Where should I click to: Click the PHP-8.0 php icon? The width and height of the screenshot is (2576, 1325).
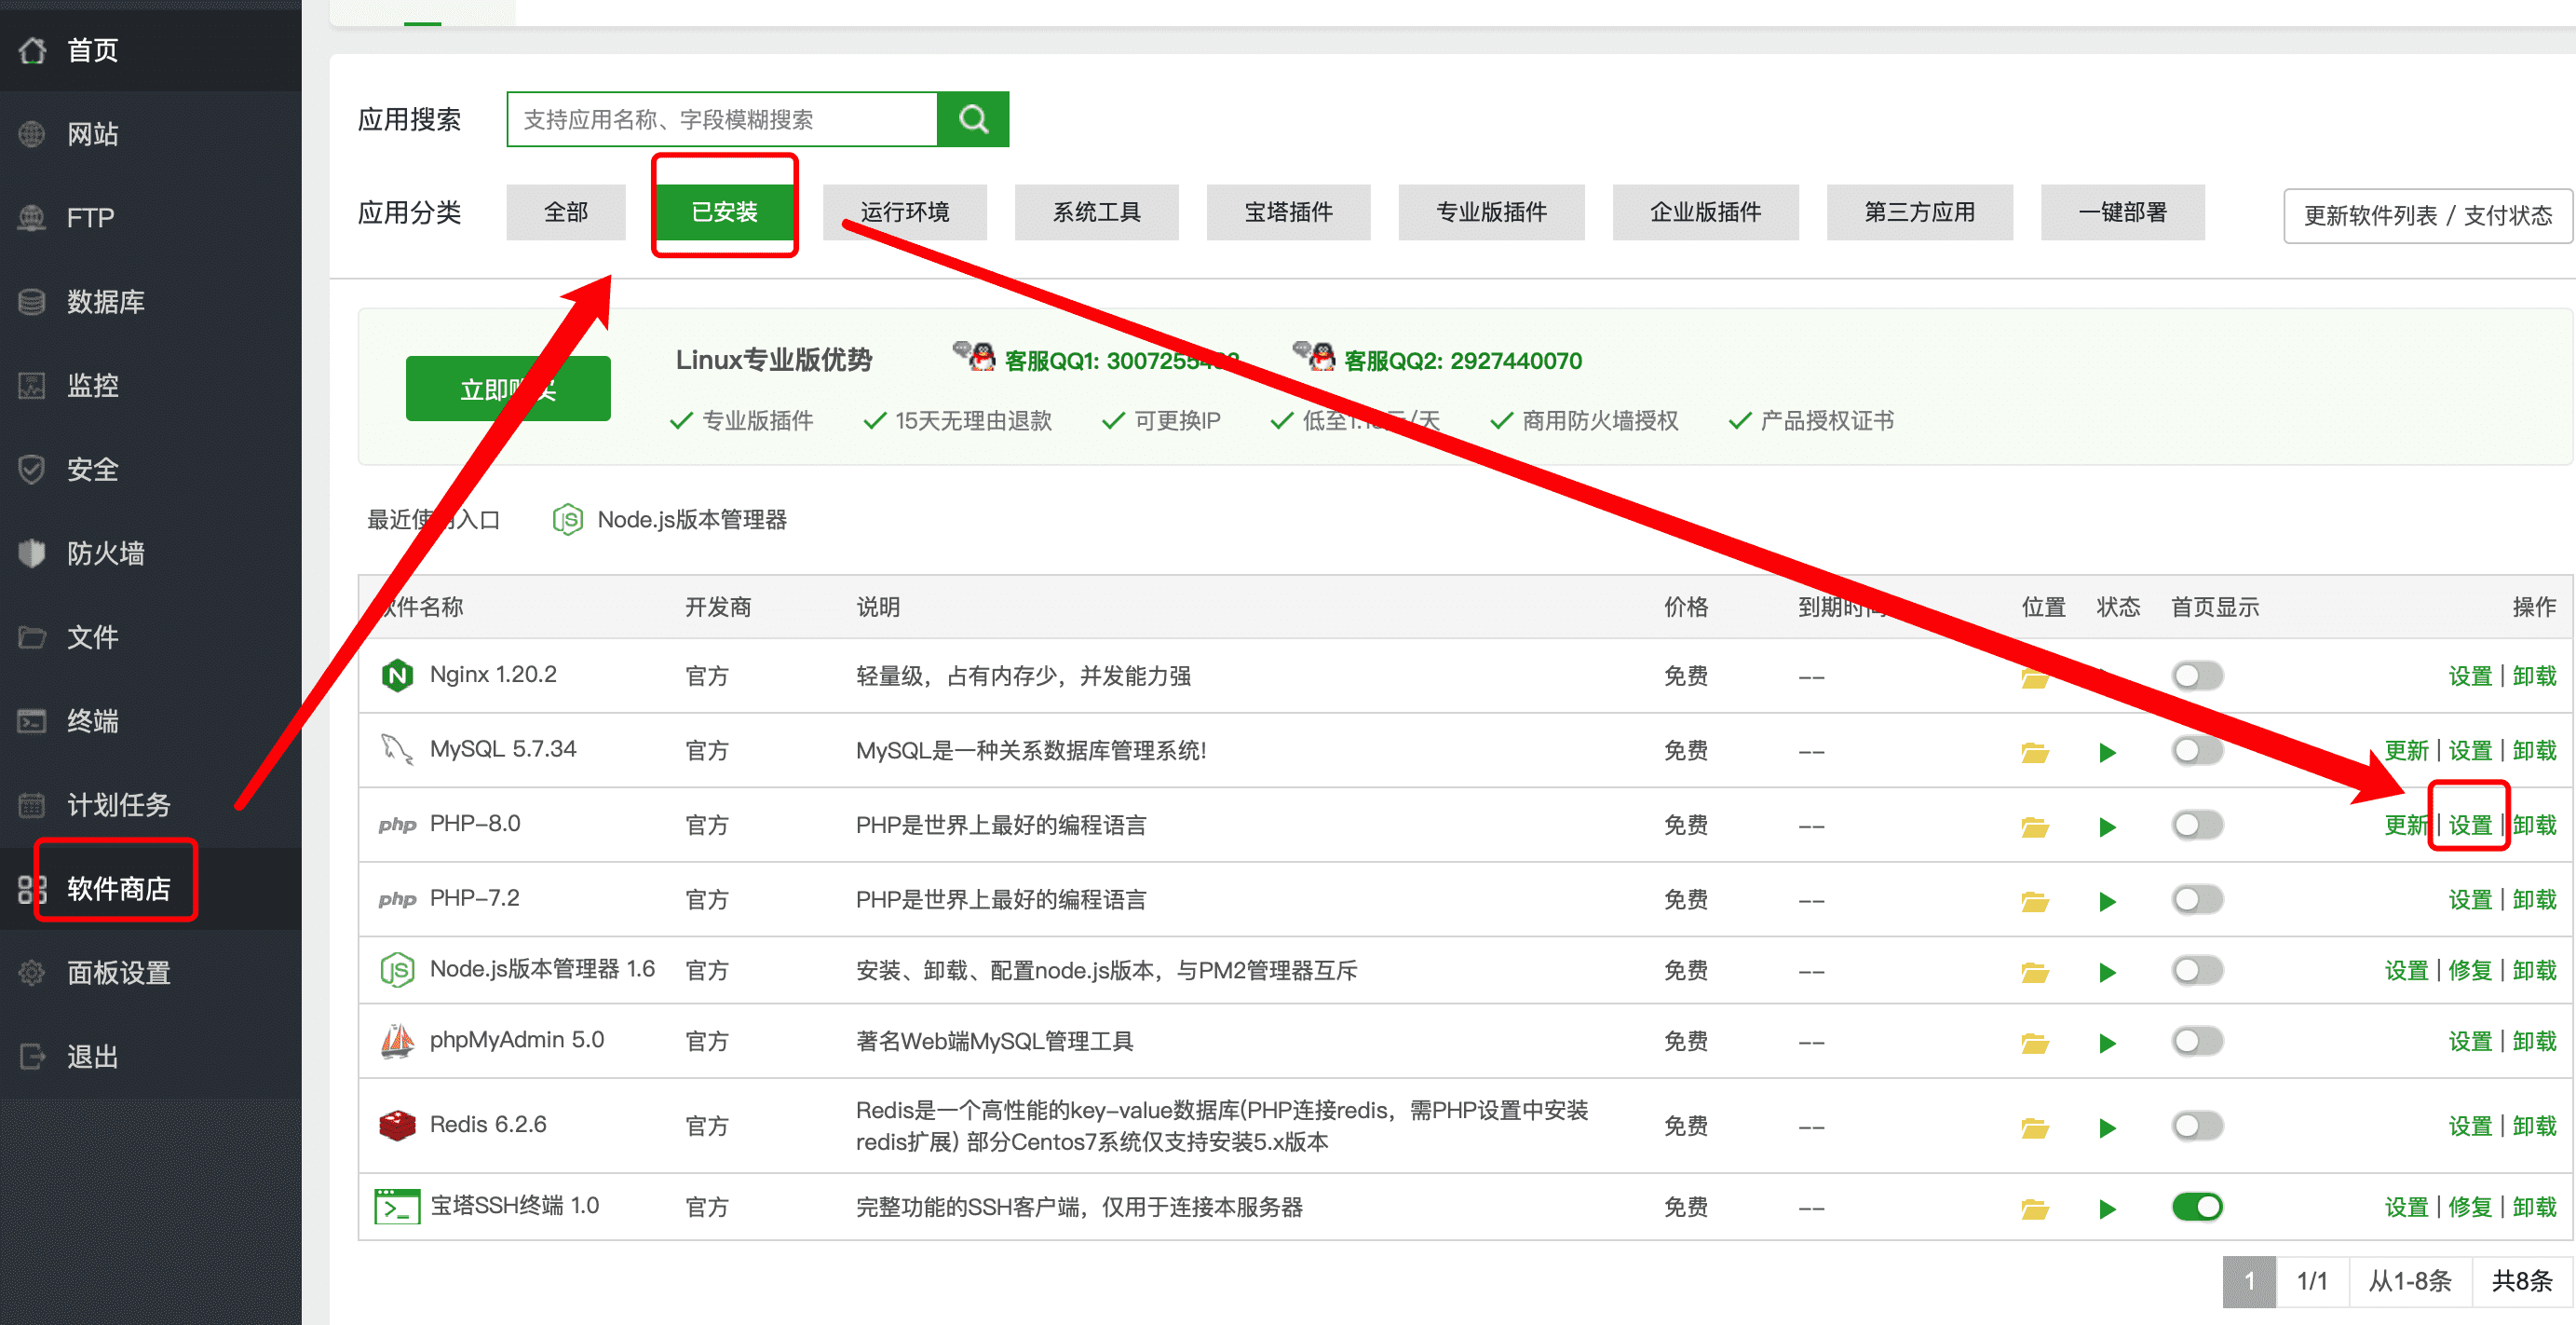(397, 825)
